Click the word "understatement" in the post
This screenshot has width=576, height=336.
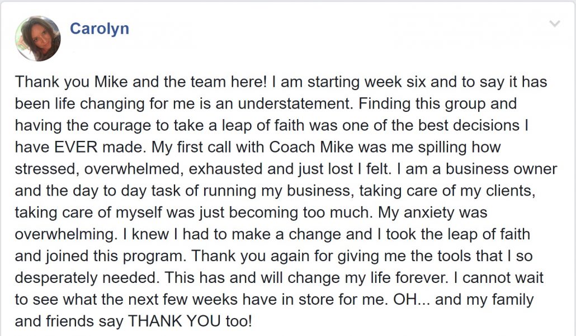click(x=295, y=103)
